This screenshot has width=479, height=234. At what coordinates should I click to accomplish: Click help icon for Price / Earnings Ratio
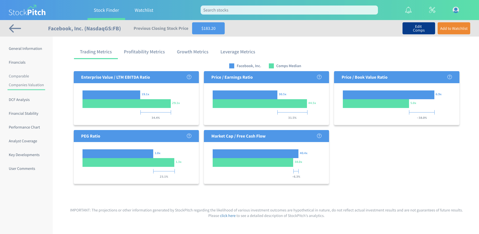(x=319, y=77)
